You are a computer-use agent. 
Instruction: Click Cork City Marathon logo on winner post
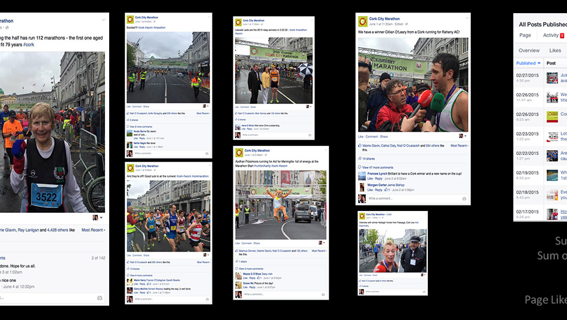363,21
